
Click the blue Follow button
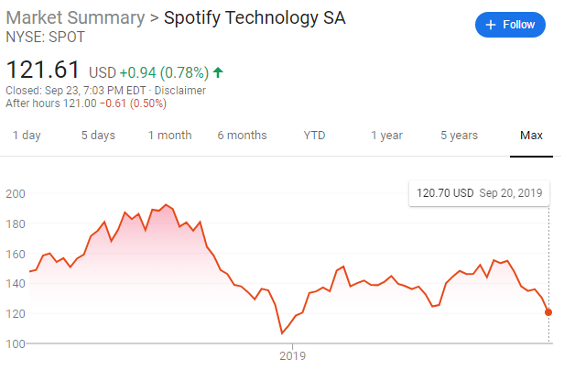click(509, 25)
